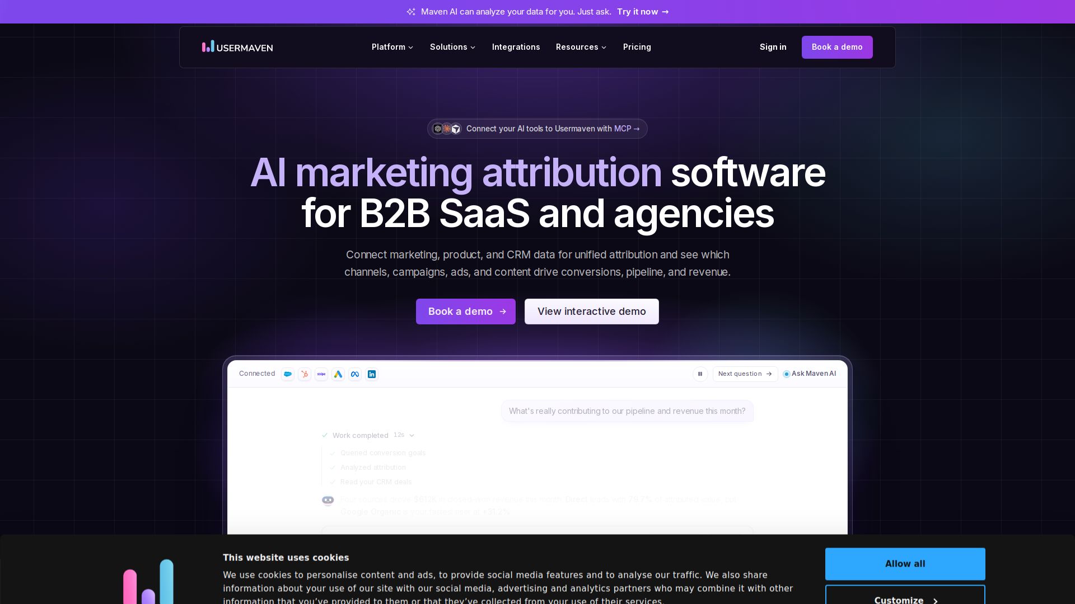Screen dimensions: 1075x604
Task: Go to the Integrations page
Action: [x=516, y=47]
